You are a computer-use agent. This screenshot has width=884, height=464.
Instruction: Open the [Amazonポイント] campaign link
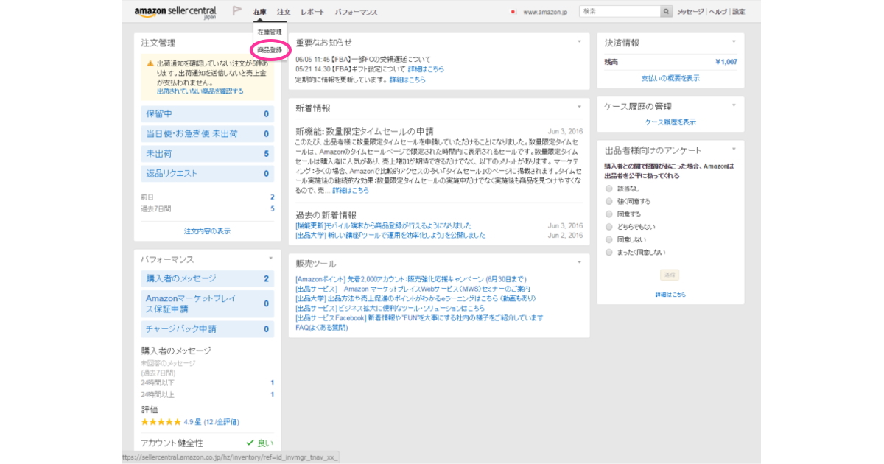point(410,279)
